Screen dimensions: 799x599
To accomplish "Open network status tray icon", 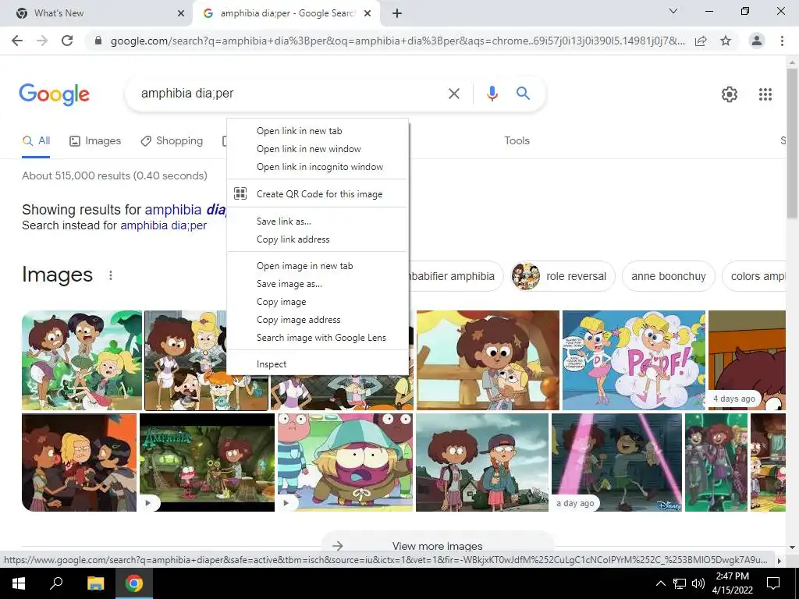I will tap(680, 583).
